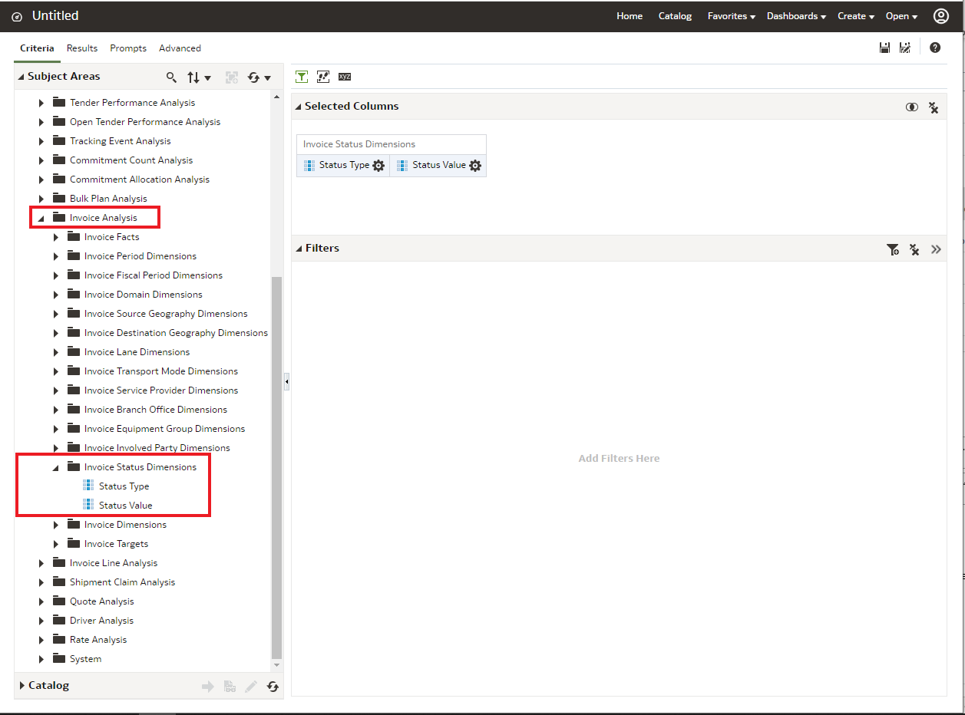The image size is (965, 715).
Task: Switch to the Advanced tab
Action: click(180, 48)
